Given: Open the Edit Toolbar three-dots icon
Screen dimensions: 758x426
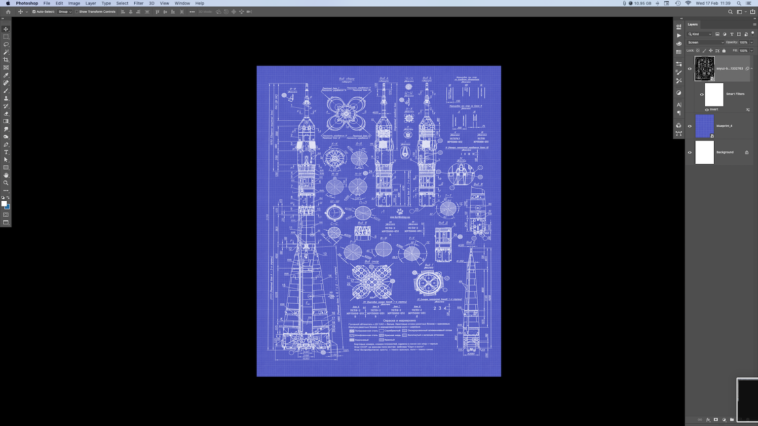Looking at the screenshot, I should pos(6,190).
